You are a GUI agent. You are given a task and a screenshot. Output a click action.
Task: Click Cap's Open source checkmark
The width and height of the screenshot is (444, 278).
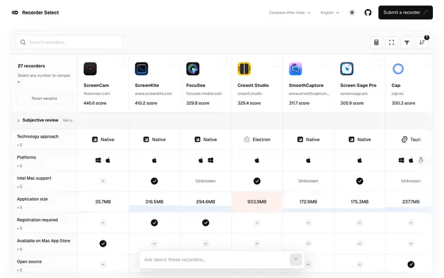(411, 264)
